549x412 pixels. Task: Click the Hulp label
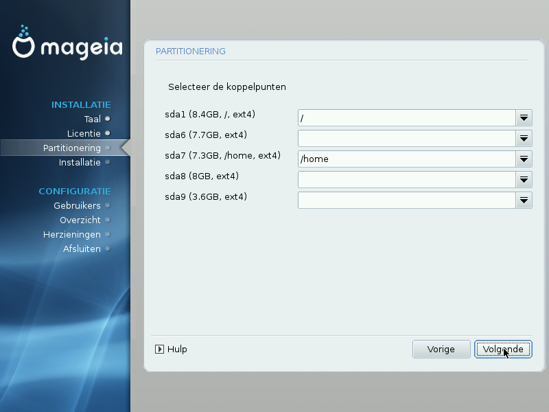[177, 350]
